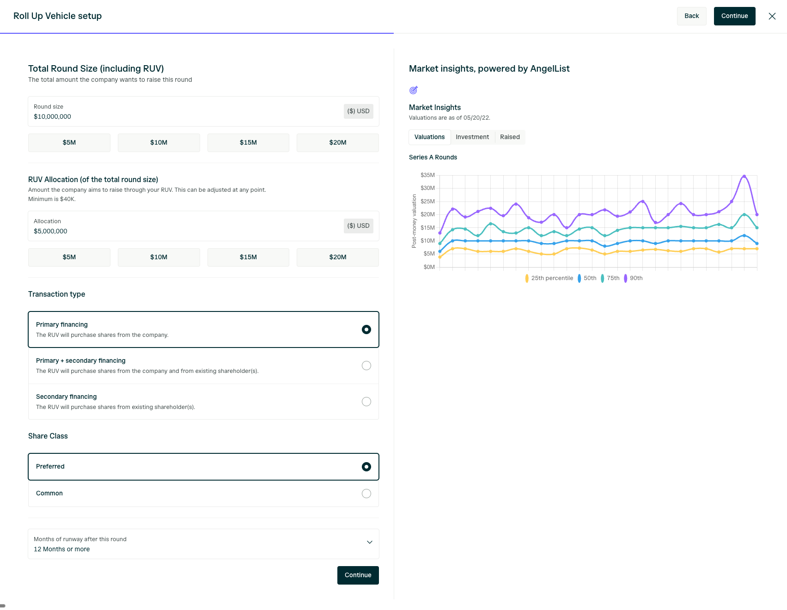Switch to the Raised tab
787x610 pixels.
pos(510,137)
